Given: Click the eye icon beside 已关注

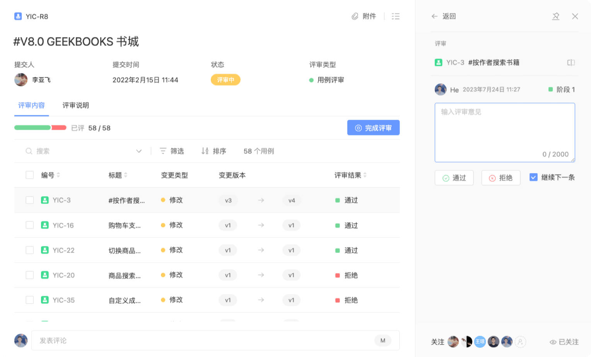Looking at the screenshot, I should [x=553, y=342].
